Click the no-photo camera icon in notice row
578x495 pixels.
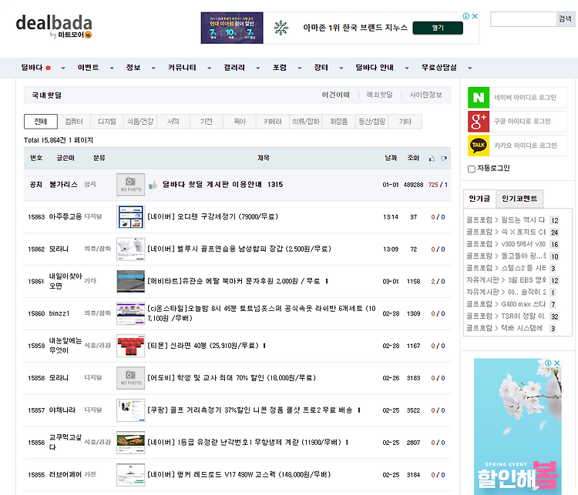click(131, 185)
